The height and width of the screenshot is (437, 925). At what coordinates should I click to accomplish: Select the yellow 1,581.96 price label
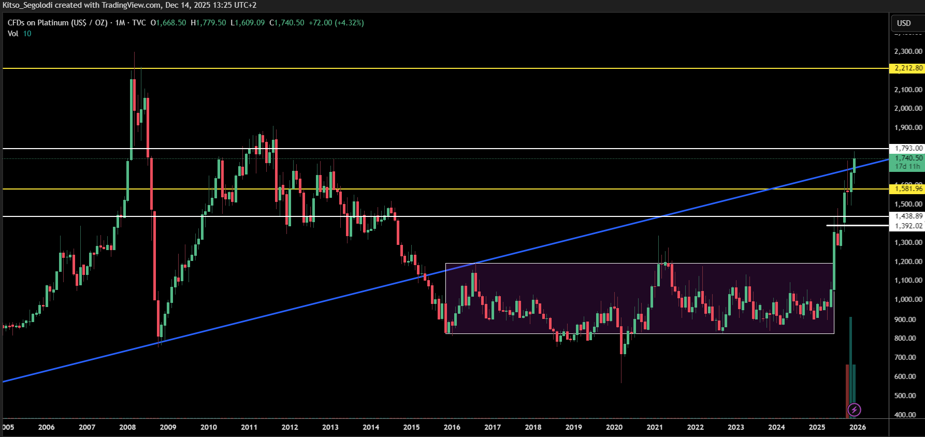908,188
